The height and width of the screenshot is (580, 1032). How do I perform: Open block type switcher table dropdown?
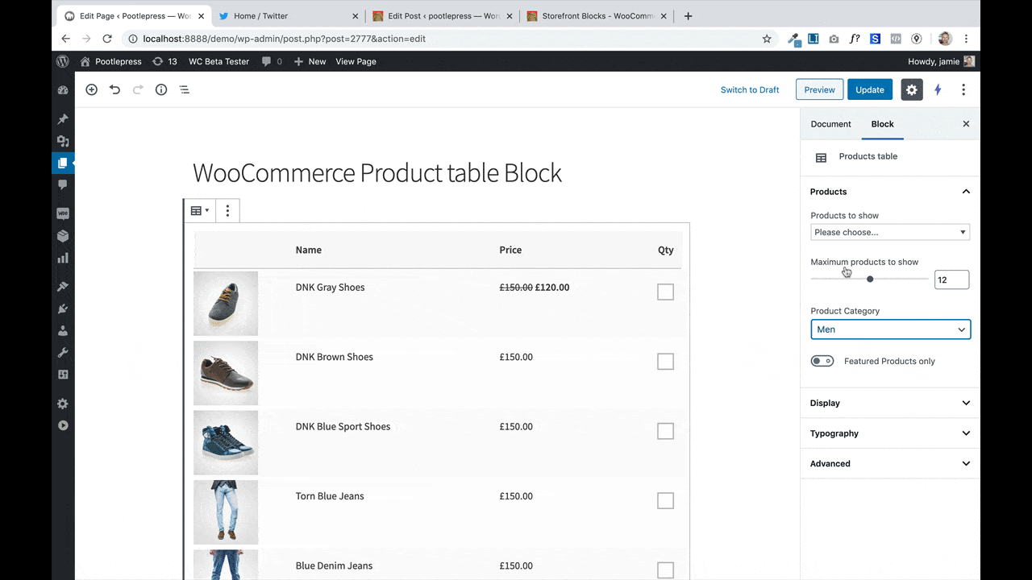tap(199, 211)
